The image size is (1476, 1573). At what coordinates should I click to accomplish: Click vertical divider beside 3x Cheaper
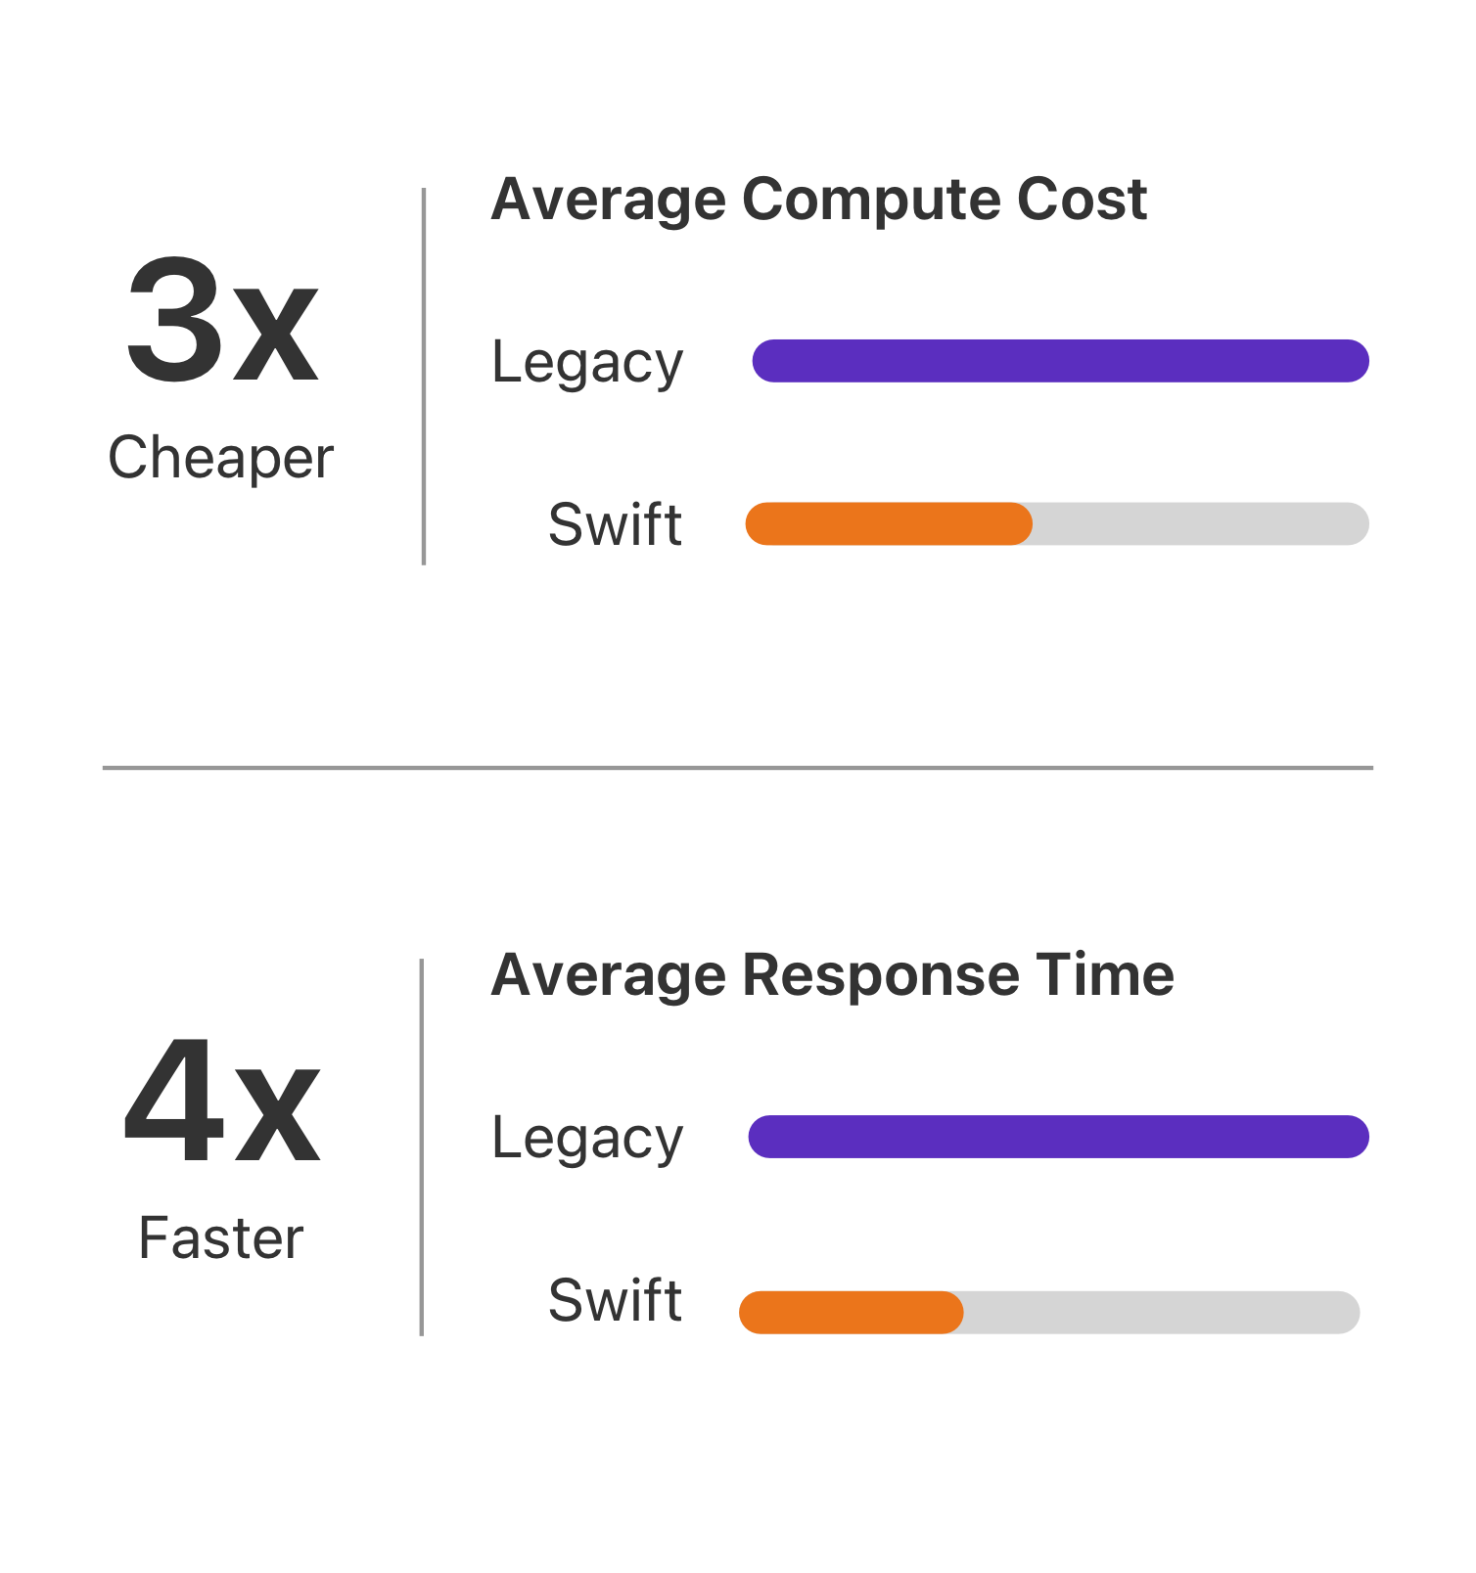tap(424, 377)
